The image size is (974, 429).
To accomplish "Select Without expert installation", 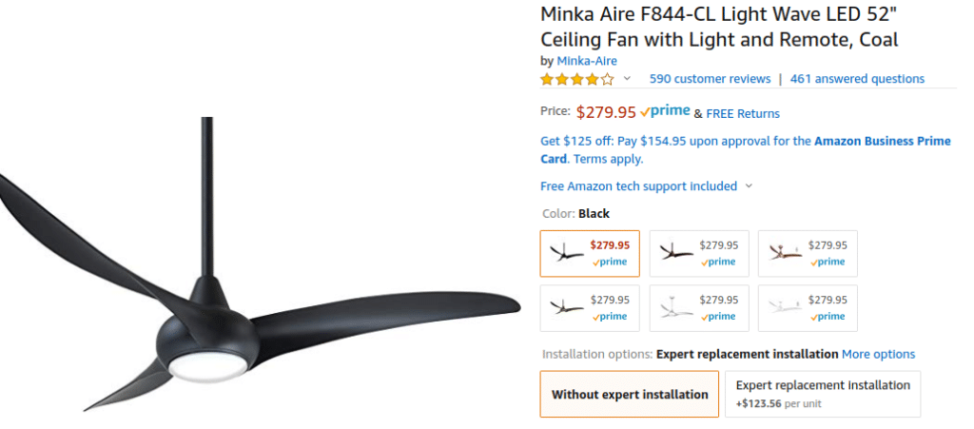I will point(630,394).
